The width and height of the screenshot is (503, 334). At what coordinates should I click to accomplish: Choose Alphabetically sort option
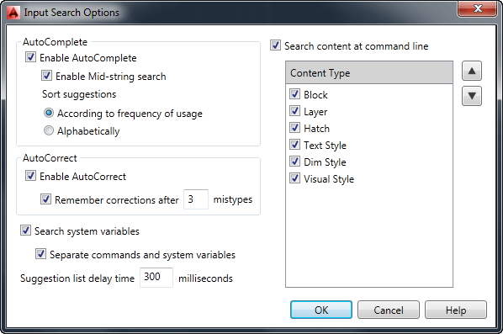[49, 130]
